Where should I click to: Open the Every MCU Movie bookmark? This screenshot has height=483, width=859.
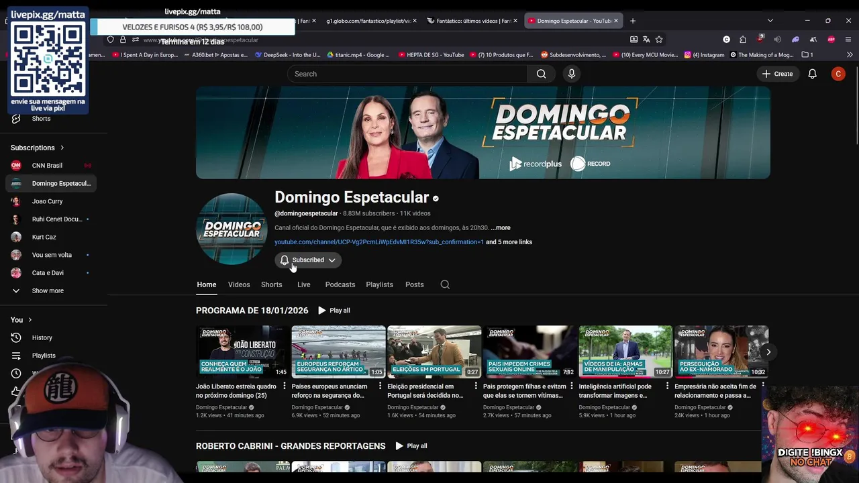(645, 55)
